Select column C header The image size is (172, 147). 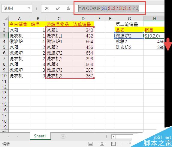59,19
